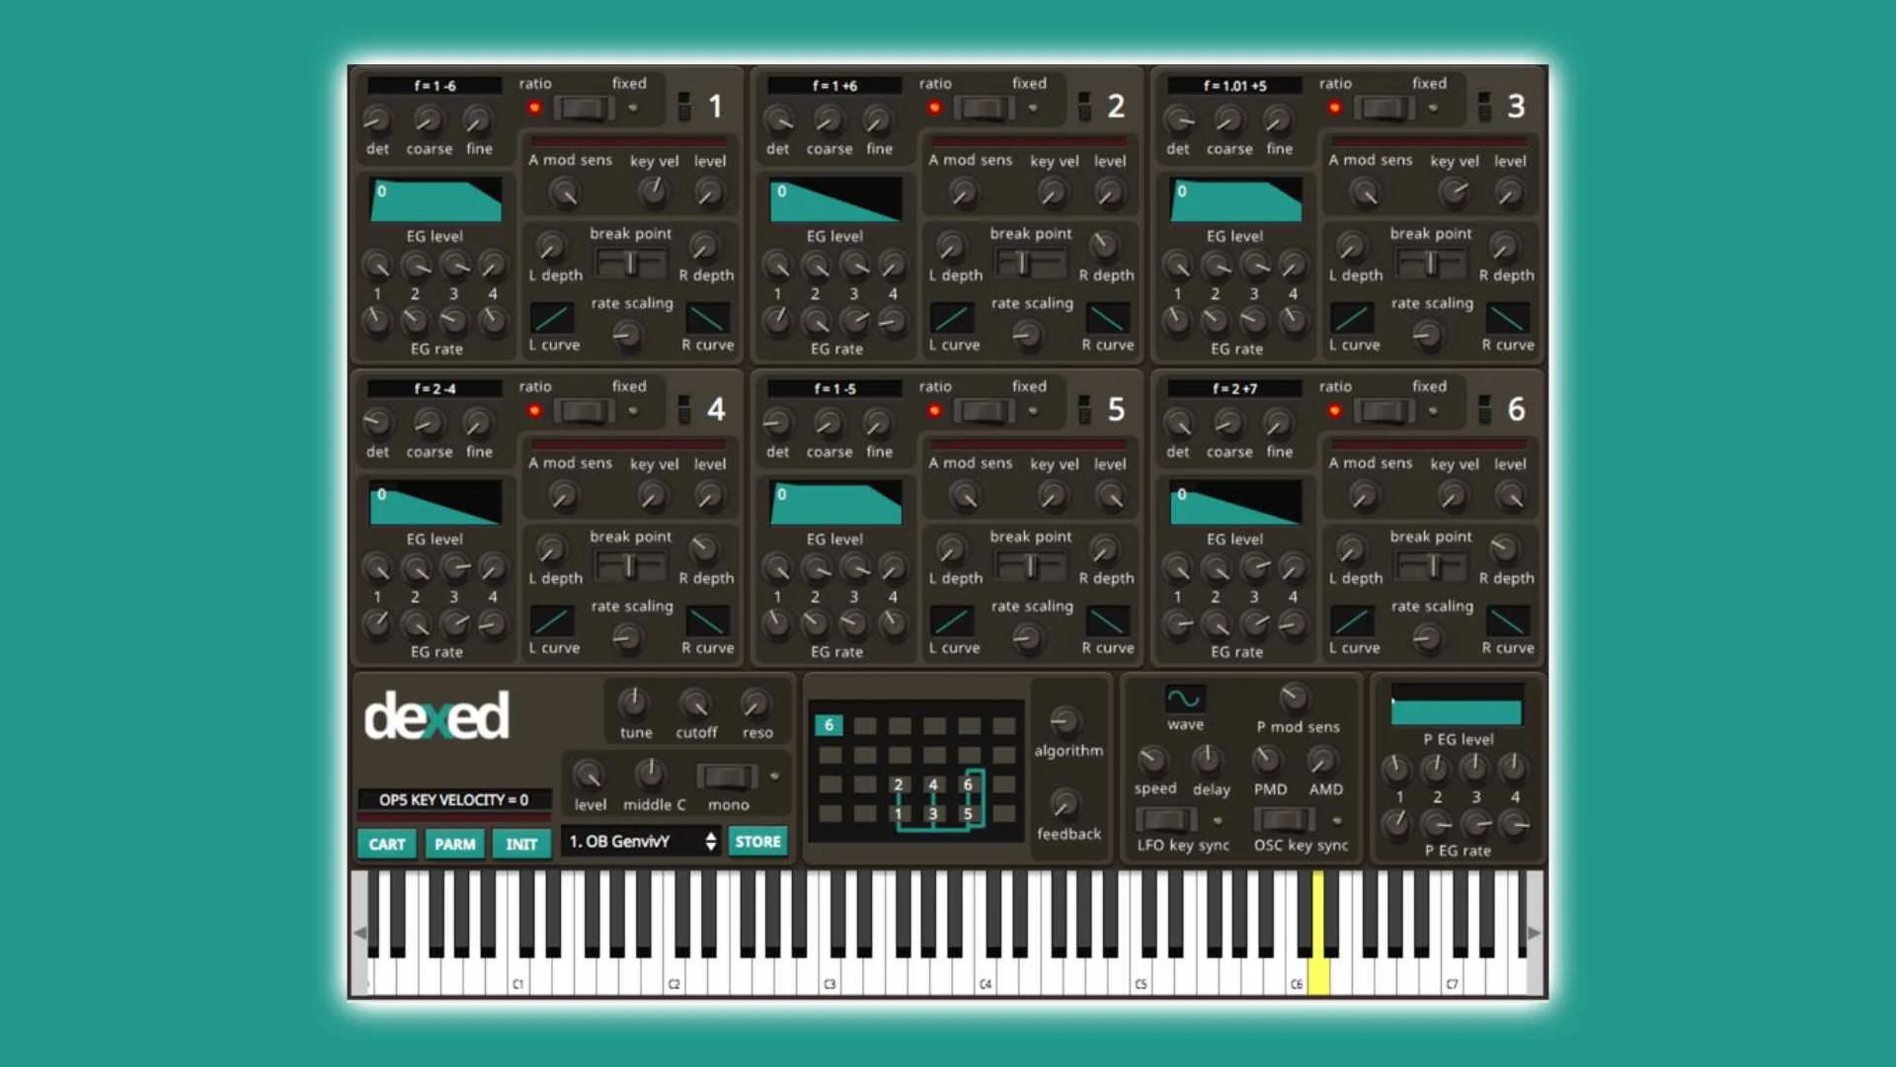The image size is (1896, 1067).
Task: Initialize the patch with INIT
Action: coord(521,844)
